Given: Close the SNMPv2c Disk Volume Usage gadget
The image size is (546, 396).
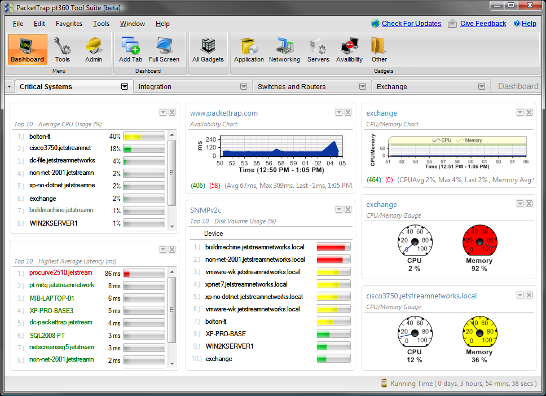Looking at the screenshot, I should [x=348, y=209].
